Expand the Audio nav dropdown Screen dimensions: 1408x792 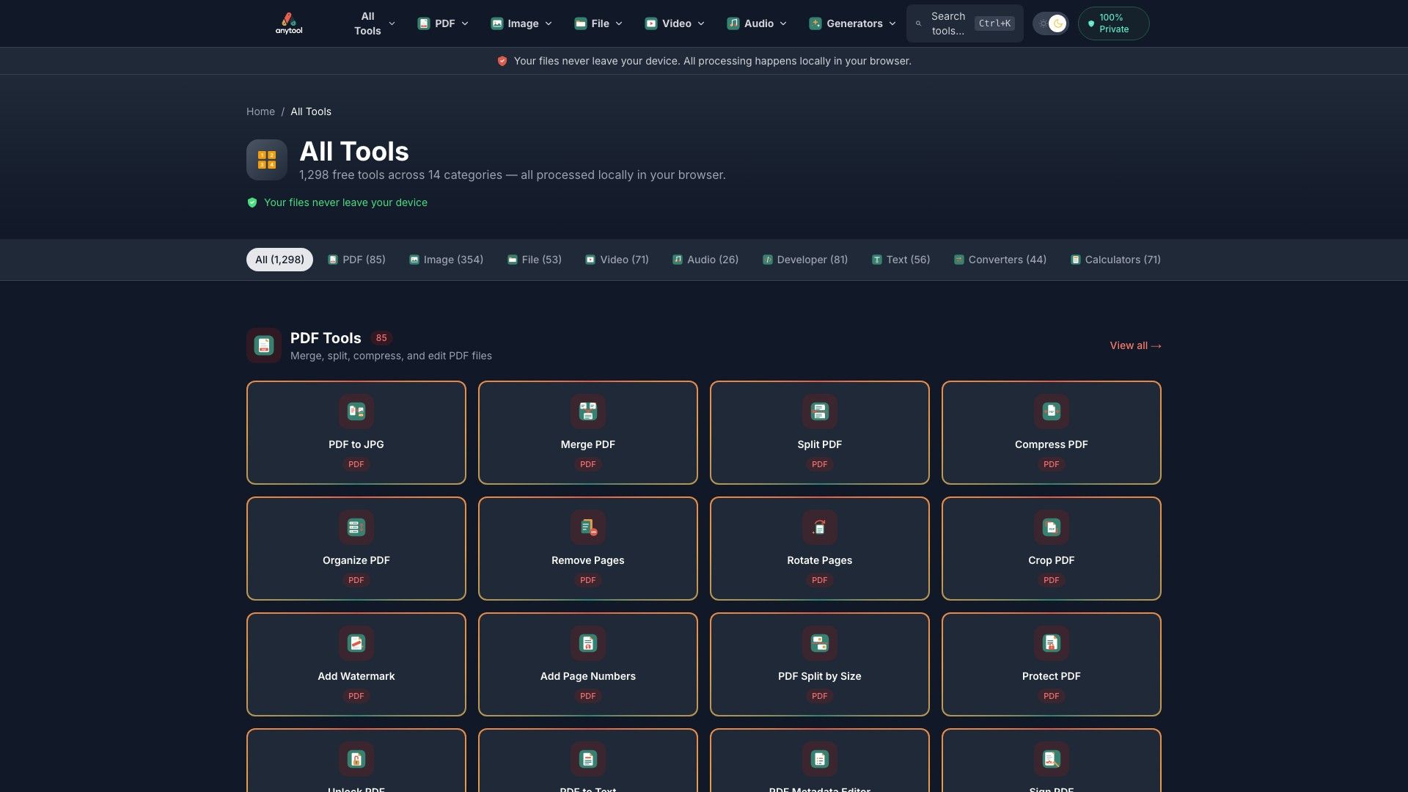coord(757,23)
